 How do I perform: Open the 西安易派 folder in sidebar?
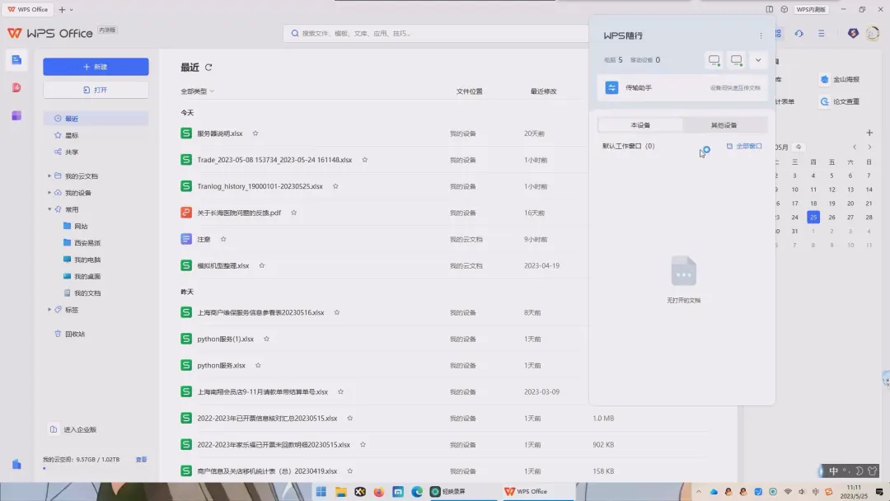click(x=82, y=243)
